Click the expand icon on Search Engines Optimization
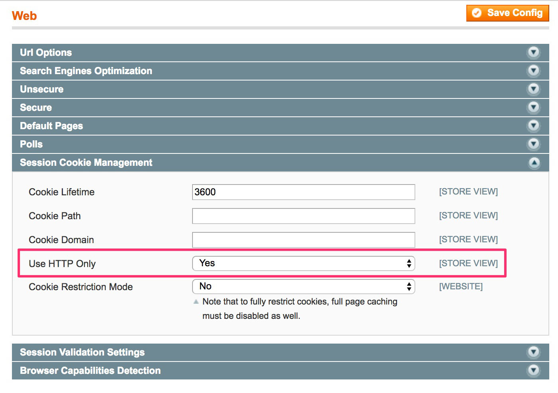Viewport: 558px width, 393px height. 533,71
